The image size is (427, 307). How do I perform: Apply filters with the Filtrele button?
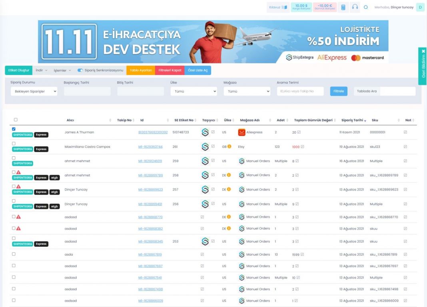click(x=339, y=91)
